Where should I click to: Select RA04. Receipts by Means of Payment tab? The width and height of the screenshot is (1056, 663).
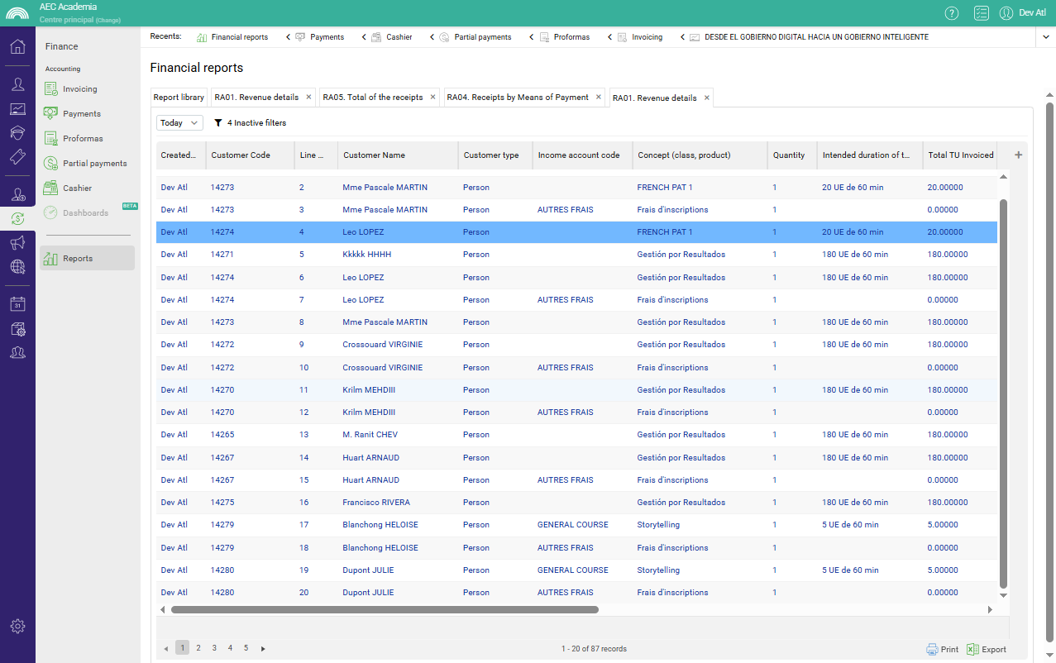(x=518, y=98)
